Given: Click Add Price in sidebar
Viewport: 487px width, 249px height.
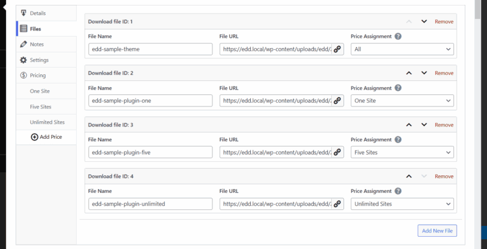Looking at the screenshot, I should click(x=46, y=137).
